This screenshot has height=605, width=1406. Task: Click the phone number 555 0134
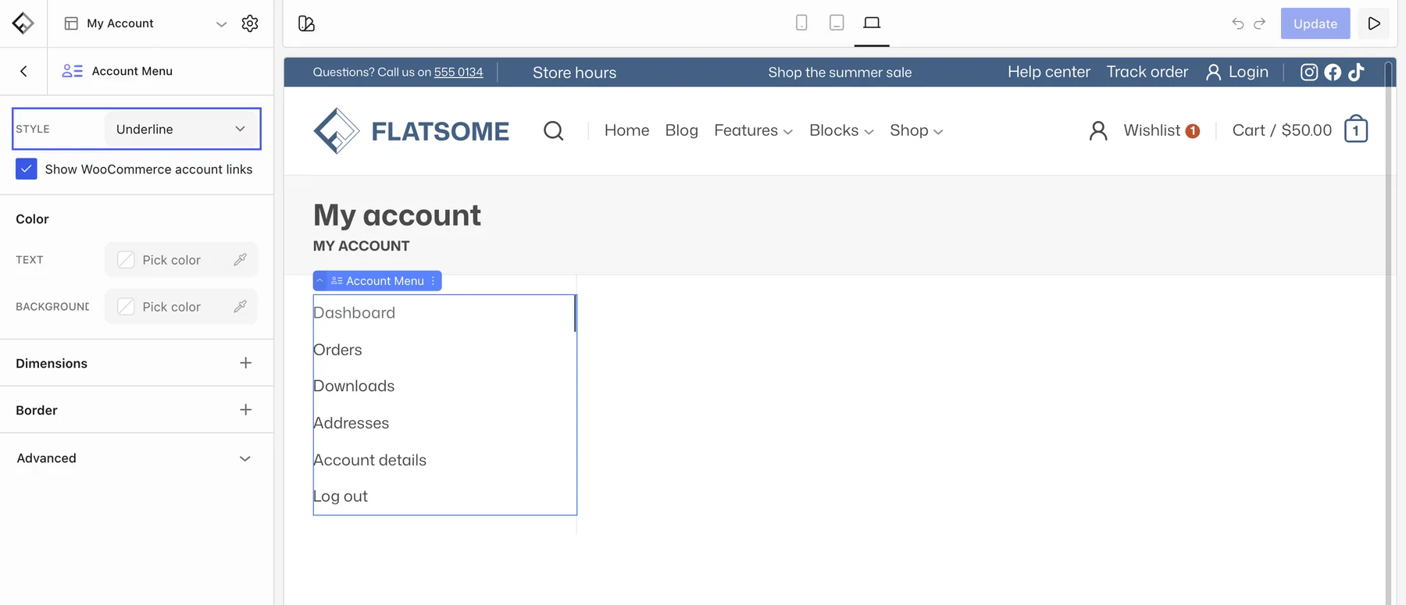(459, 72)
